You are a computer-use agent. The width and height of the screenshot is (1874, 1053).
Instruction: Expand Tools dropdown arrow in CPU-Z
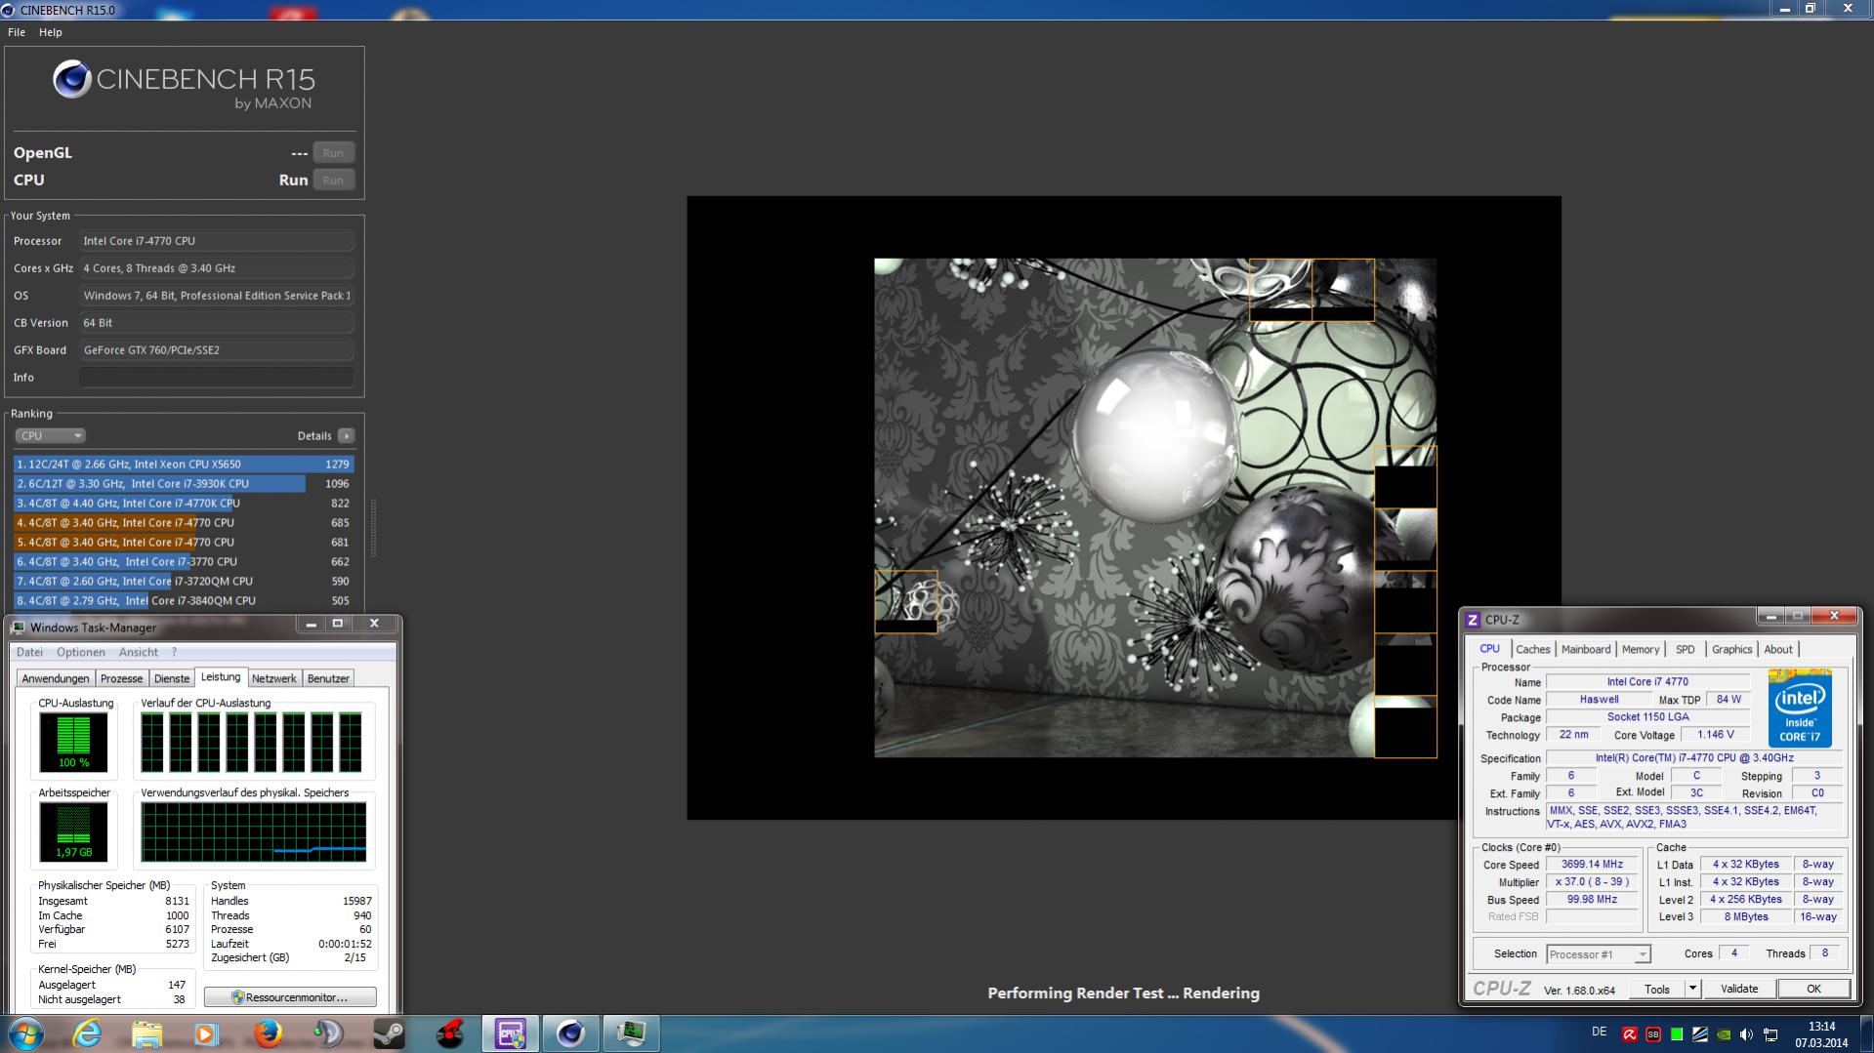click(1693, 989)
